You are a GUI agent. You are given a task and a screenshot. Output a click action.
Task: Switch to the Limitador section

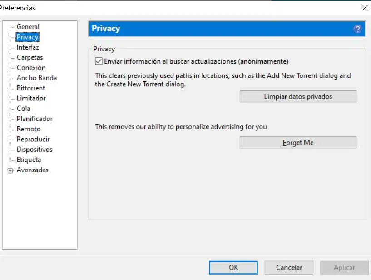click(x=31, y=98)
